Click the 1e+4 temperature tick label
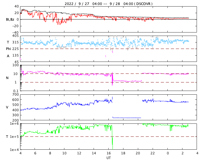The height and width of the screenshot is (160, 201). 14,150
